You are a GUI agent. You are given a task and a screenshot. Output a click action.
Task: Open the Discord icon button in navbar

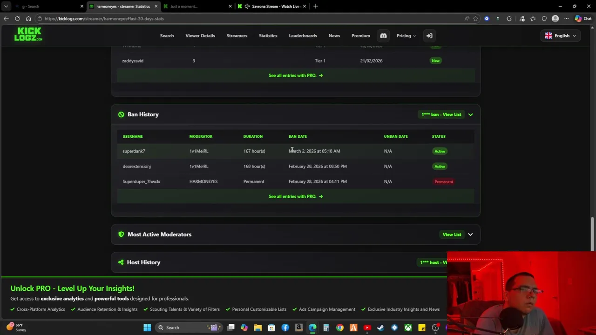tap(383, 36)
